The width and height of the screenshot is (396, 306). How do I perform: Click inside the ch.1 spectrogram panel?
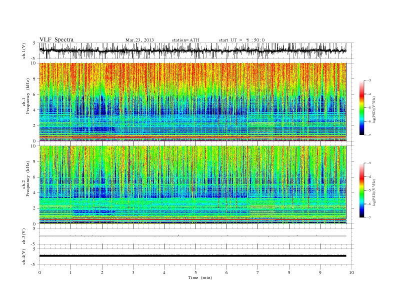[x=192, y=102]
